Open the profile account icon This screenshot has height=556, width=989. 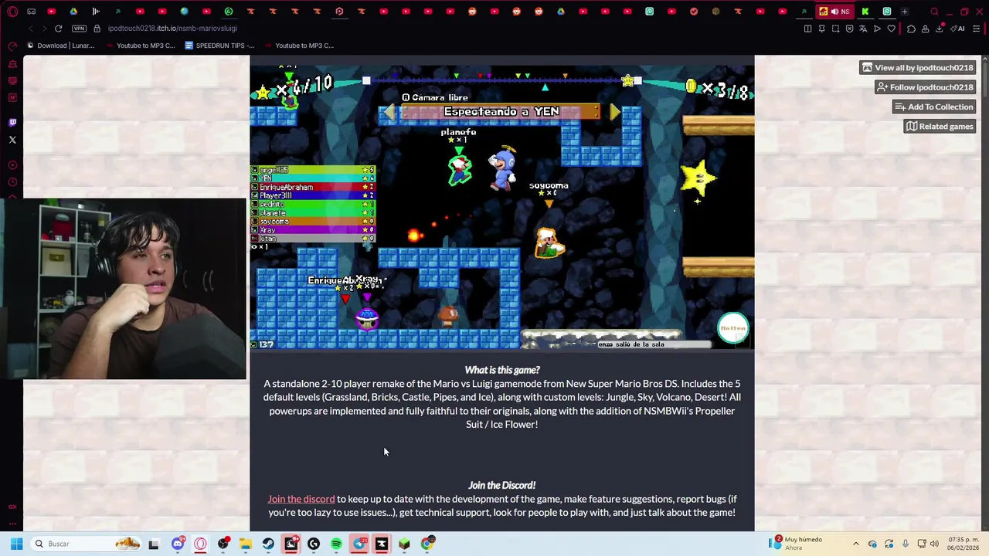[x=925, y=29]
